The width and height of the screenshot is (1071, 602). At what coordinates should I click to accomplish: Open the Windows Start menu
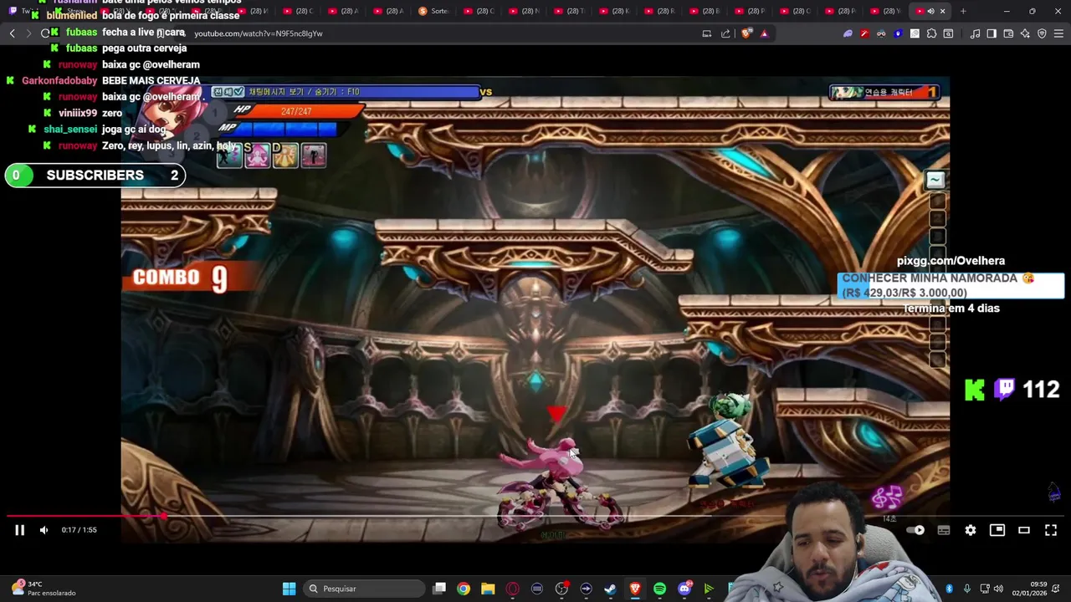pyautogui.click(x=289, y=589)
